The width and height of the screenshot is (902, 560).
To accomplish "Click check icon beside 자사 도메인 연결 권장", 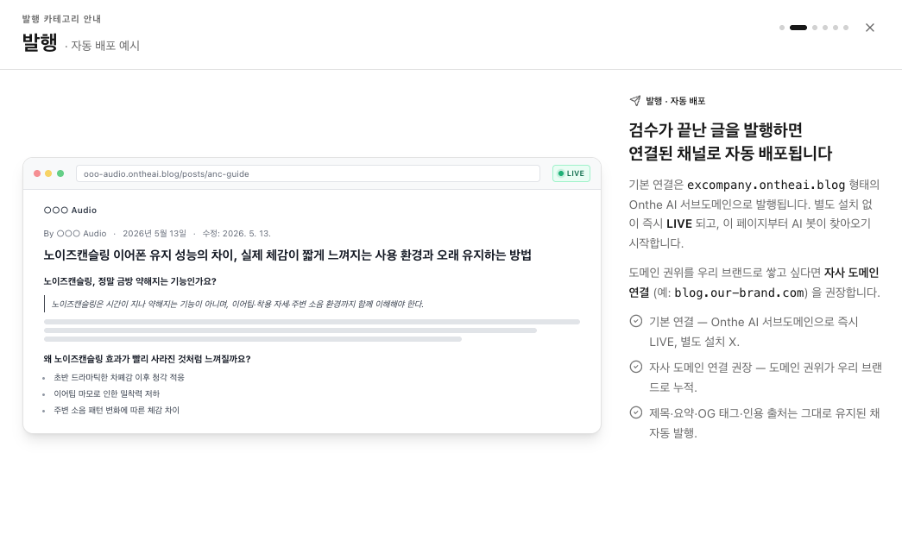I will point(635,367).
